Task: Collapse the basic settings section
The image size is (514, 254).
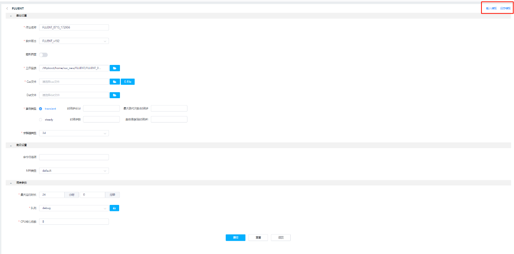Action: click(11, 15)
